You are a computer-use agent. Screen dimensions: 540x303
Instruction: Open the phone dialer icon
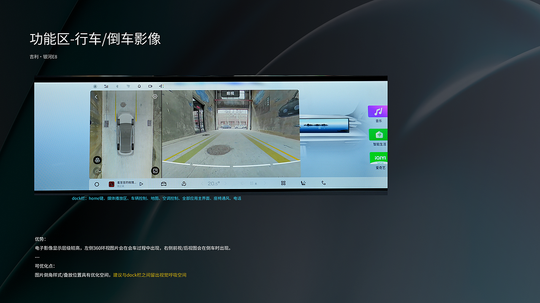[x=324, y=183]
